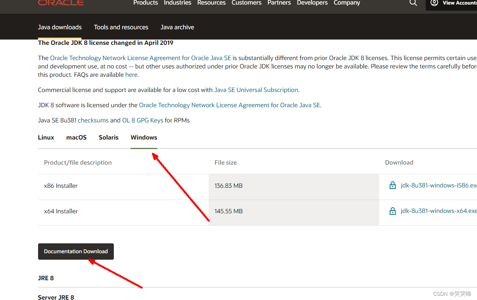Open the Resources menu
The height and width of the screenshot is (300, 477).
[x=211, y=3]
